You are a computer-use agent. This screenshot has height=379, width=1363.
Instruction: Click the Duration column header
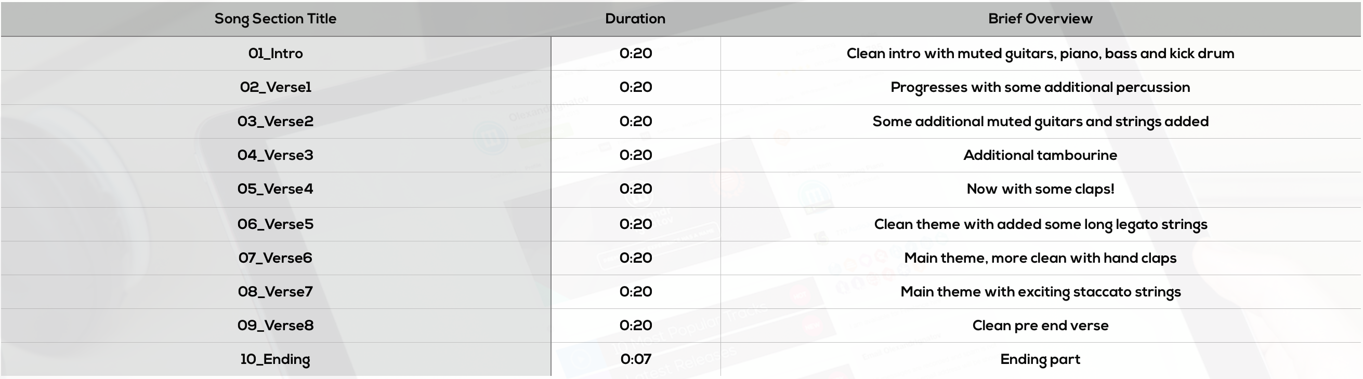635,19
